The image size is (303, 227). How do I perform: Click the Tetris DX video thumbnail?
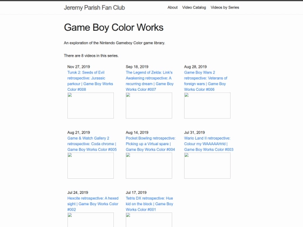(149, 220)
